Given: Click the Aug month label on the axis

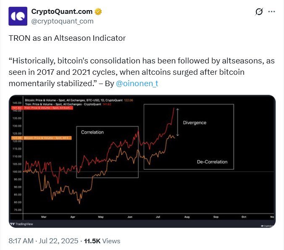Looking at the screenshot, I should tap(187, 217).
